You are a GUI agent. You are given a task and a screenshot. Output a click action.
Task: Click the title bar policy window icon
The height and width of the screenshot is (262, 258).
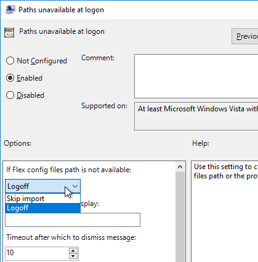pos(10,10)
